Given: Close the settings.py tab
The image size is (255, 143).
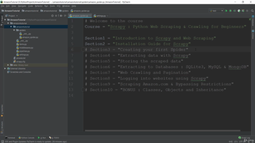Looking at the screenshot, I should pyautogui.click(x=108, y=16).
